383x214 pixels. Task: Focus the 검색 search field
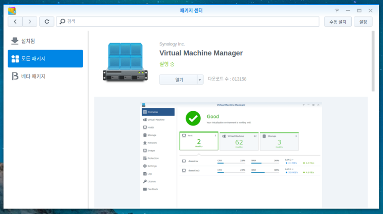[x=188, y=22]
